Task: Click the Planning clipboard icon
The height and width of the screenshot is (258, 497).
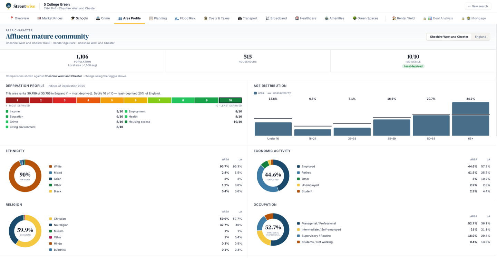Action: [151, 18]
